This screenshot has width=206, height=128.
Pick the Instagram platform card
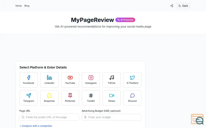[91, 80]
